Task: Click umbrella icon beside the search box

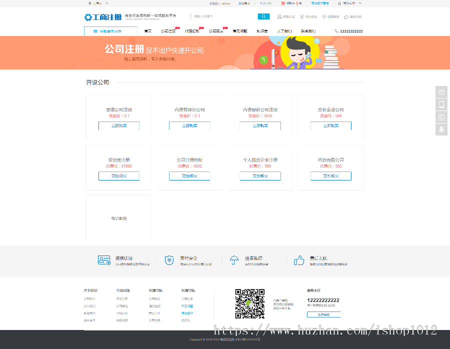Action: [x=324, y=16]
